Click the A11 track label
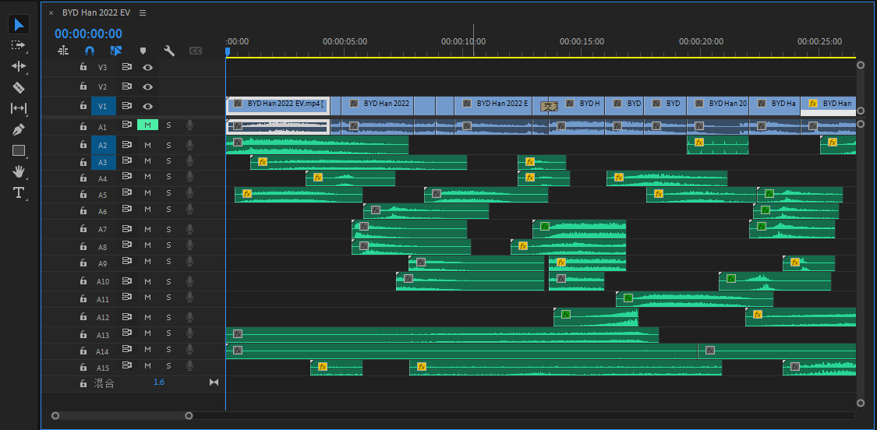Screen dimensions: 877x430 [x=102, y=299]
